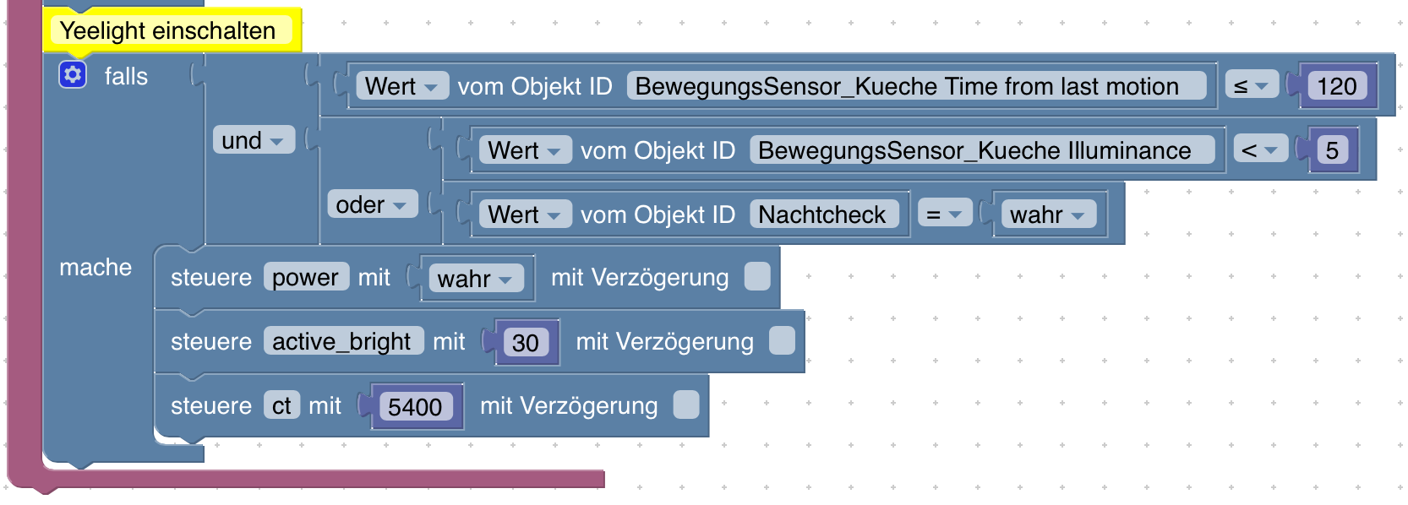Toggle delay checkbox on power control block
Screen dimensions: 1408x505
(757, 276)
